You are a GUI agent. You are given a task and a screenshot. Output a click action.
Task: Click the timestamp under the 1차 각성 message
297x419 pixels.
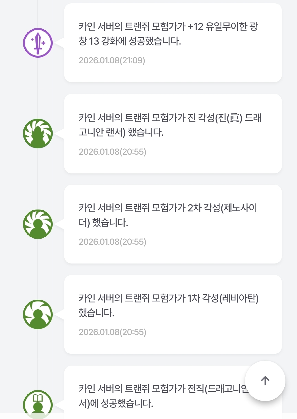[112, 332]
